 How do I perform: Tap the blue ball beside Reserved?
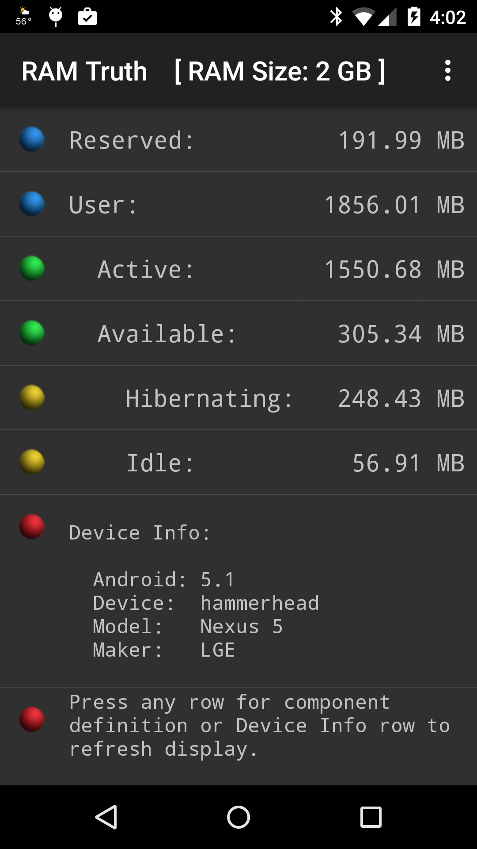click(32, 139)
